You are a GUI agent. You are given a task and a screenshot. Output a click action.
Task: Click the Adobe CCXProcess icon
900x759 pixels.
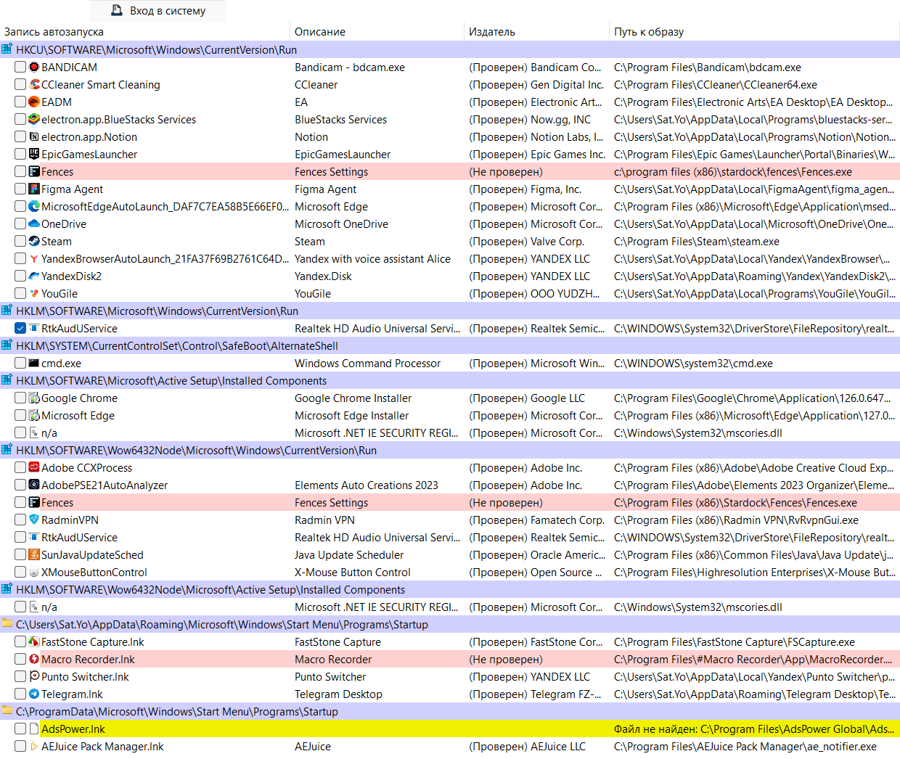34,467
